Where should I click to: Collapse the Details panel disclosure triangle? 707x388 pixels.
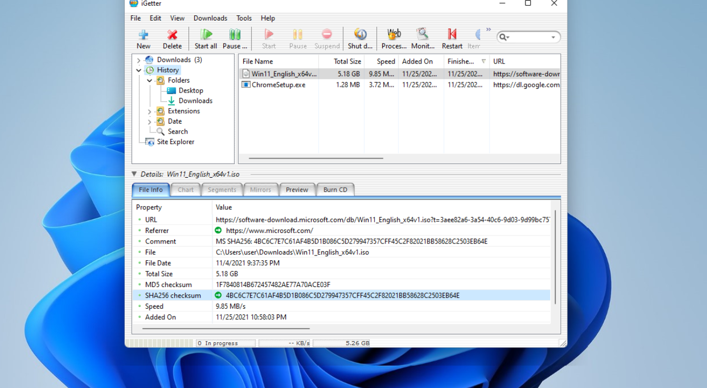click(134, 174)
